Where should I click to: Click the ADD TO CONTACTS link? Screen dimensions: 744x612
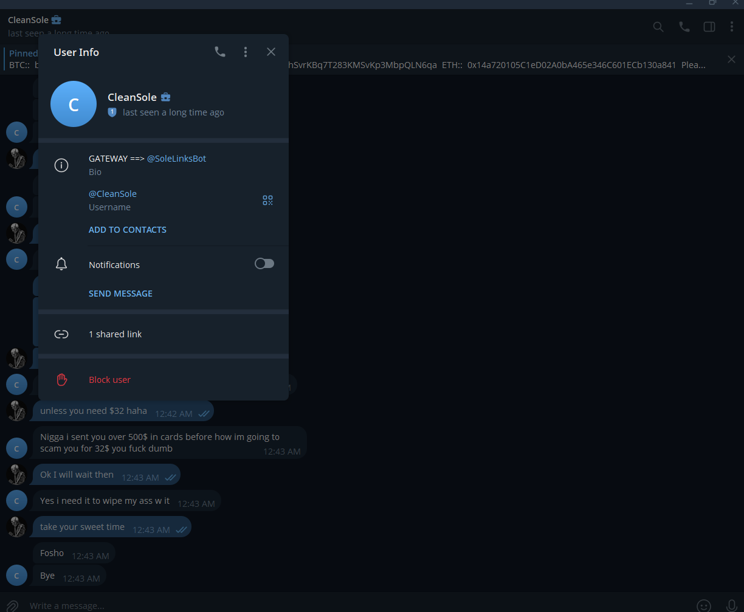pyautogui.click(x=128, y=230)
